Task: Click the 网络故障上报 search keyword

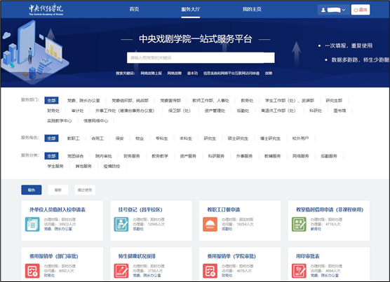Action: (152, 73)
